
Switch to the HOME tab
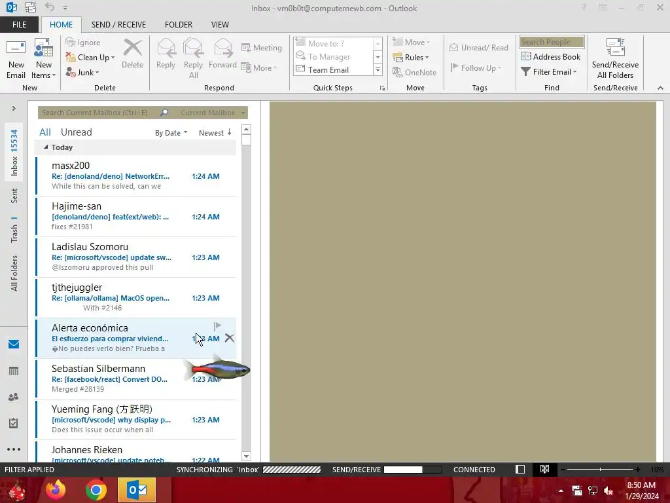click(x=61, y=25)
